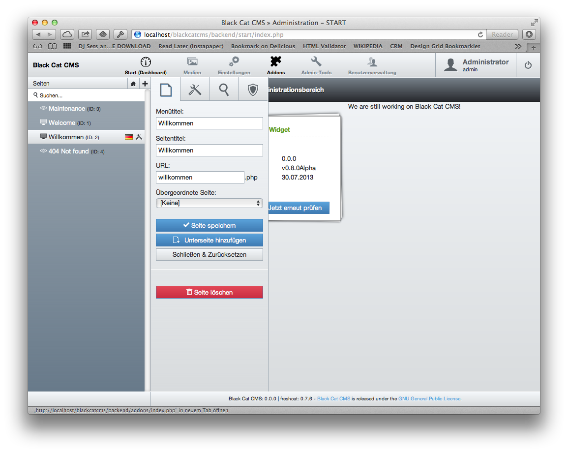Open a new tab with plus button
This screenshot has width=568, height=453.
pos(533,47)
